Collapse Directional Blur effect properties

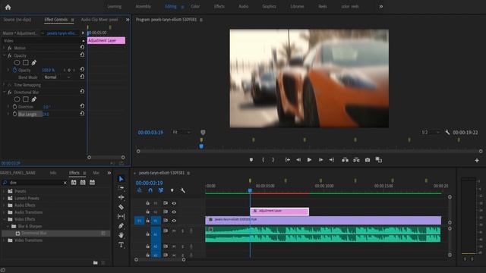pyautogui.click(x=4, y=92)
